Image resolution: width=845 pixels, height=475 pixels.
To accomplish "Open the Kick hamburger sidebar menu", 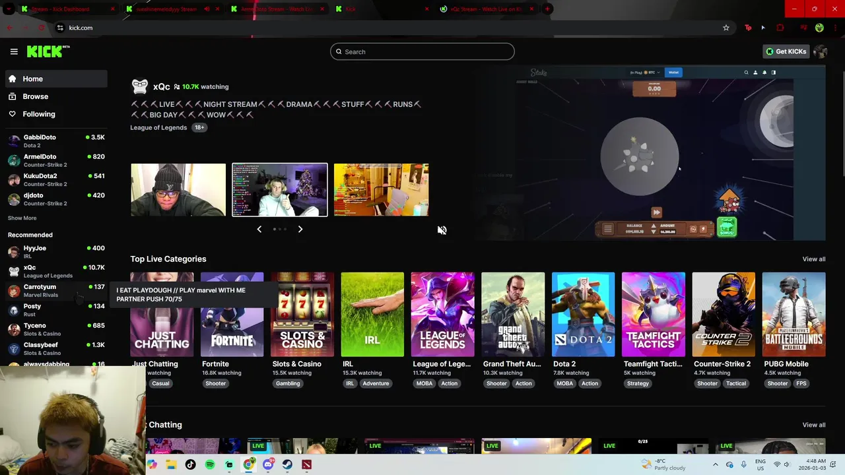I will (x=14, y=51).
